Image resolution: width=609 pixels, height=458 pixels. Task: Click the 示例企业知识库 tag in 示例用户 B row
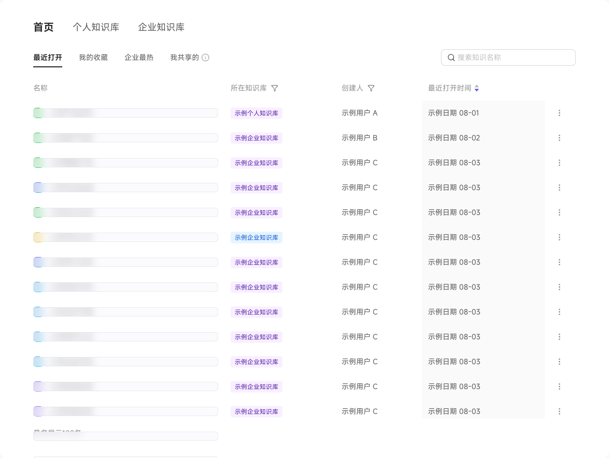256,138
